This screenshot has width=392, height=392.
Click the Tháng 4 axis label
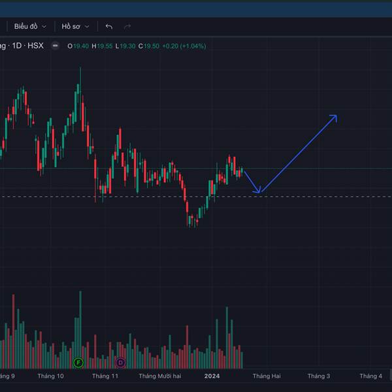click(x=370, y=376)
